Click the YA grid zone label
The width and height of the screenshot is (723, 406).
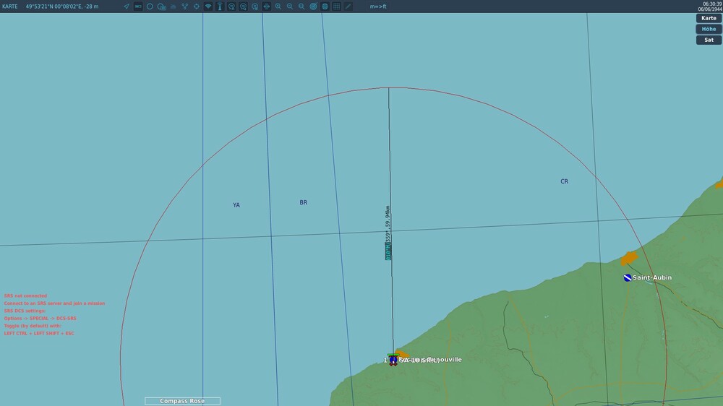(236, 205)
